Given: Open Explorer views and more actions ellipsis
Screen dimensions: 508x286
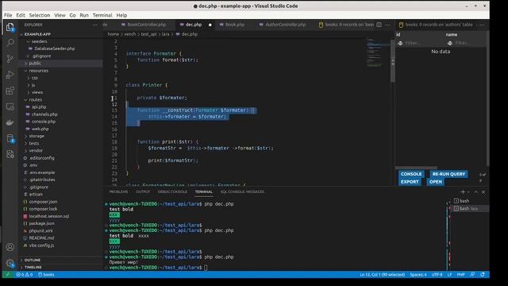Looking at the screenshot, I should coord(94,25).
